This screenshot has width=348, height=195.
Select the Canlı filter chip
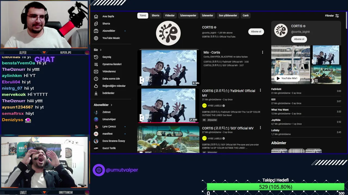pos(246,15)
